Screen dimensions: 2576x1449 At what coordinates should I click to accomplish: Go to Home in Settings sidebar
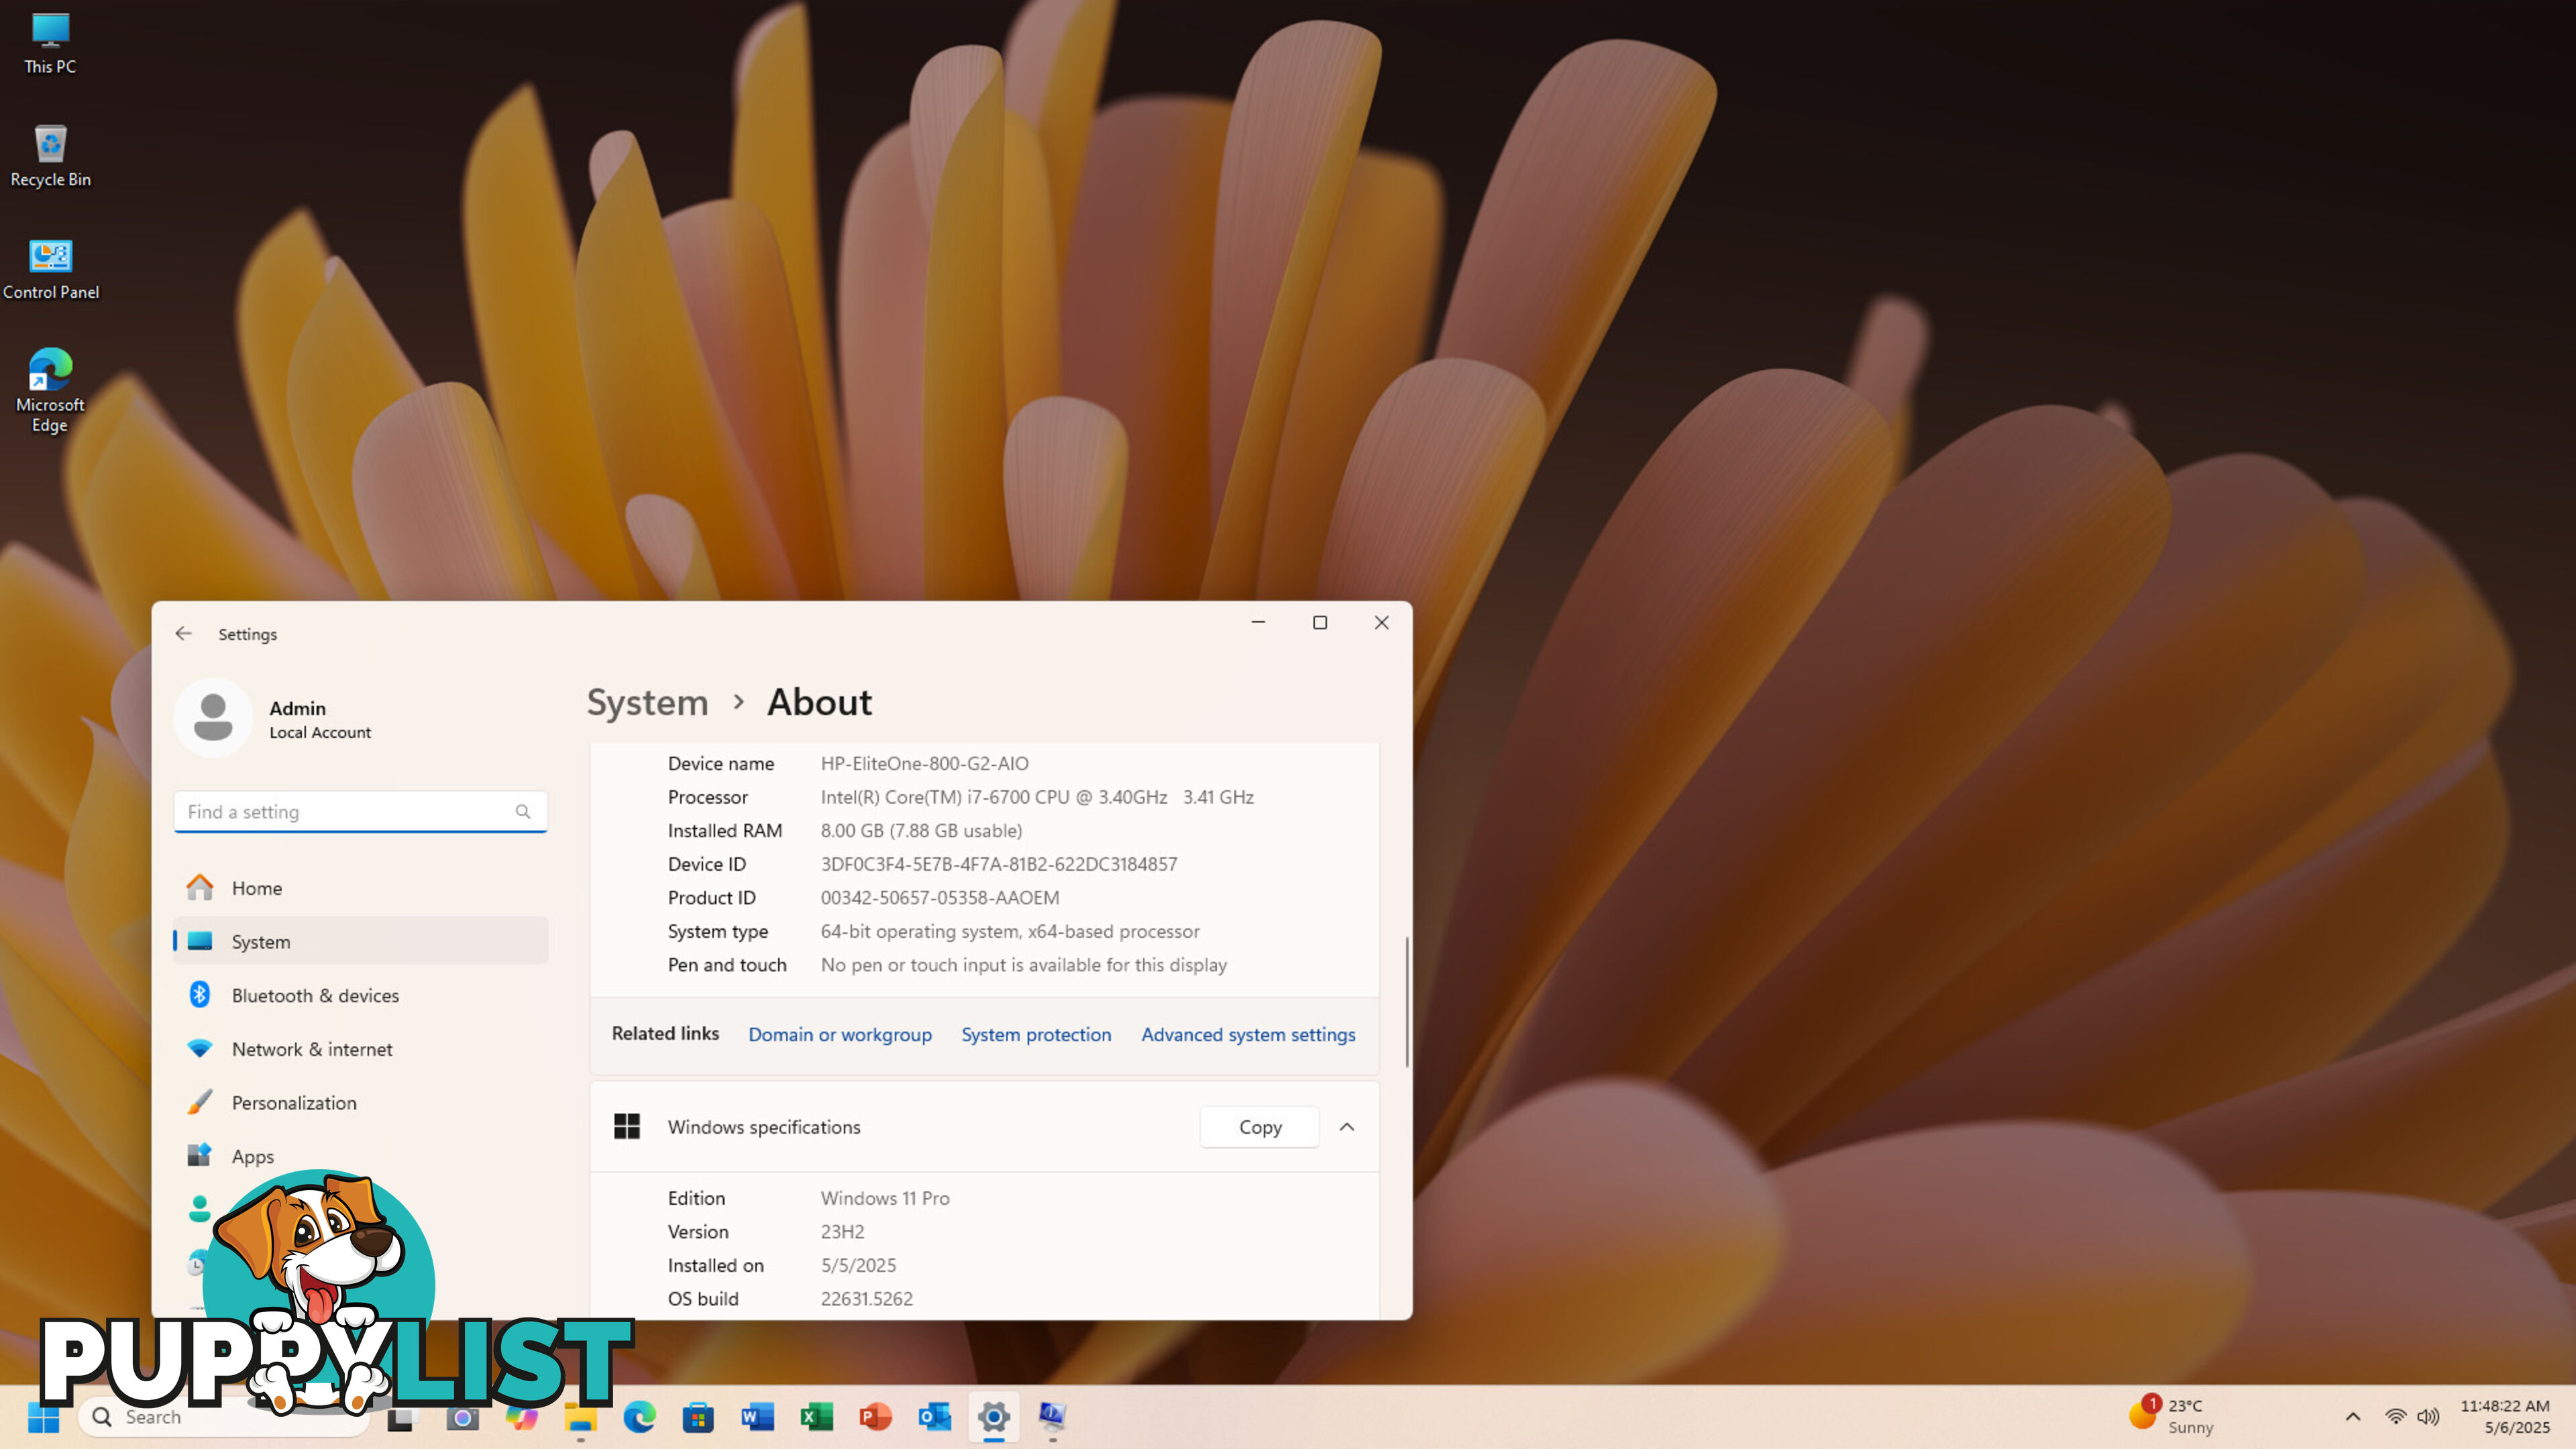(x=361, y=887)
